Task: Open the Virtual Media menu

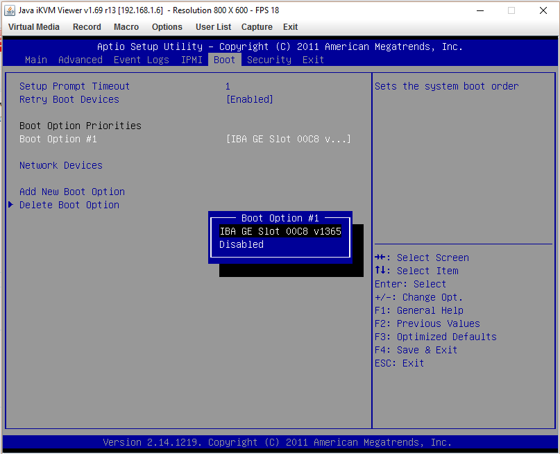Action: click(x=33, y=27)
